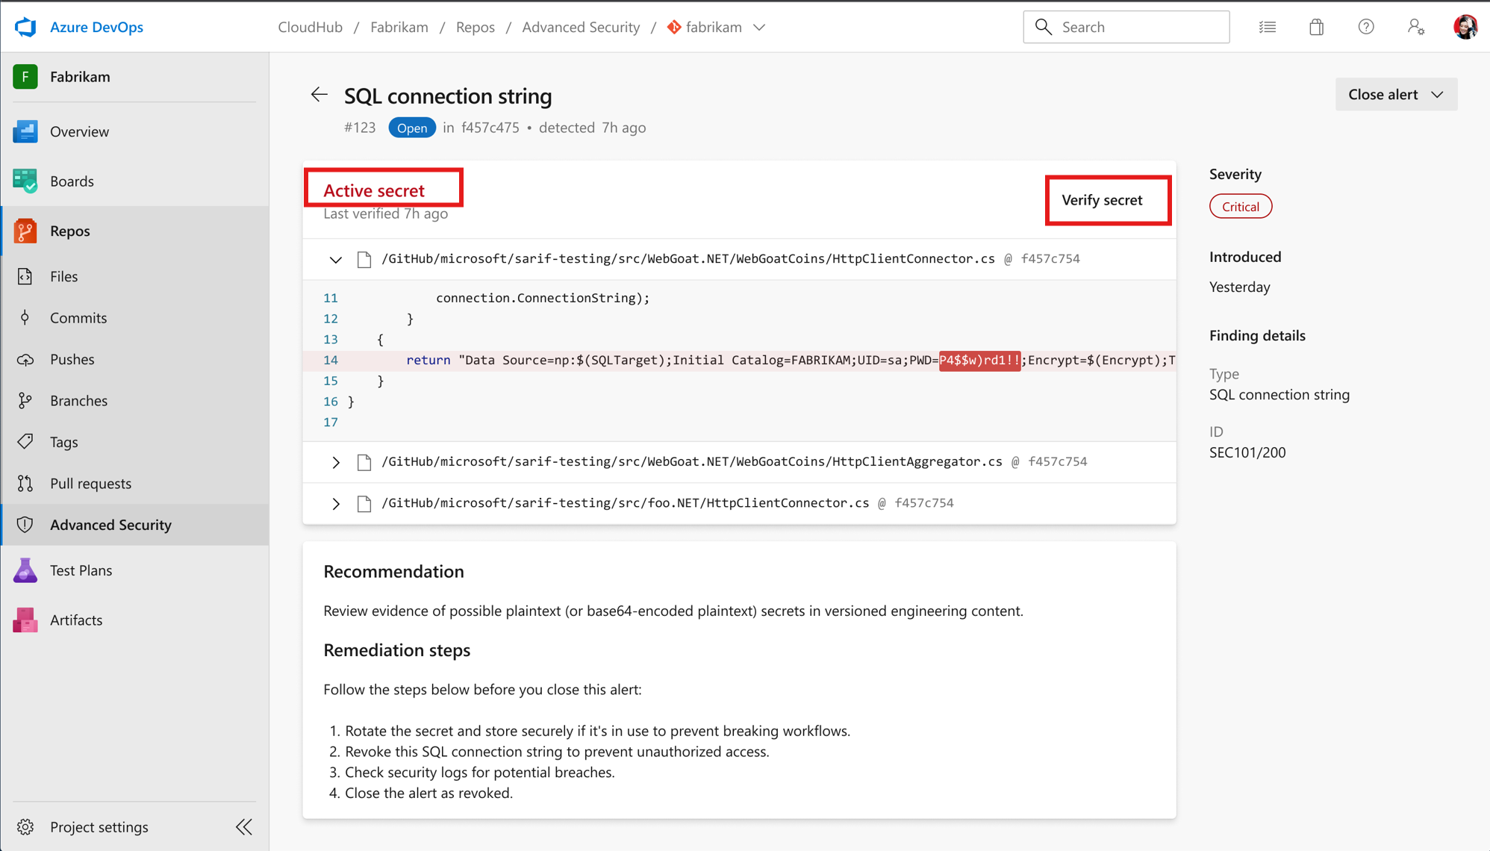Viewport: 1490px width, 851px height.
Task: Open the work items list icon
Action: (x=1268, y=27)
